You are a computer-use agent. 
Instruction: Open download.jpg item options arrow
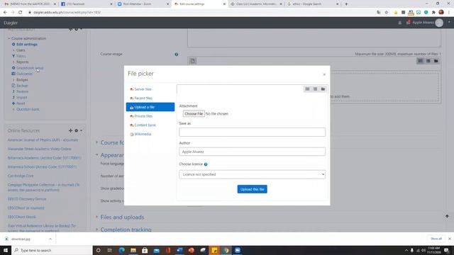50,239
